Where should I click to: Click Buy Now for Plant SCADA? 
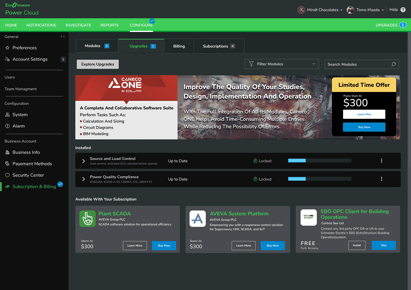164,246
